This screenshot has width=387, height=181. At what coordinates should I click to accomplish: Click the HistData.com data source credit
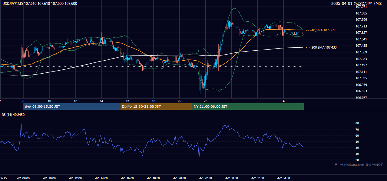coord(359,165)
